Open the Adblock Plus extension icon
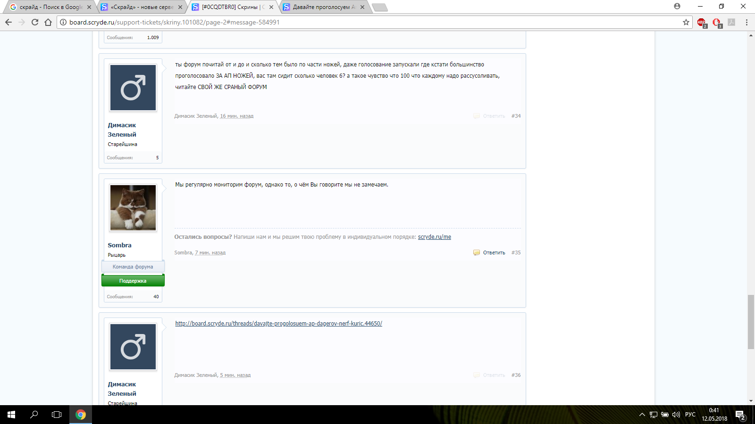 702,22
